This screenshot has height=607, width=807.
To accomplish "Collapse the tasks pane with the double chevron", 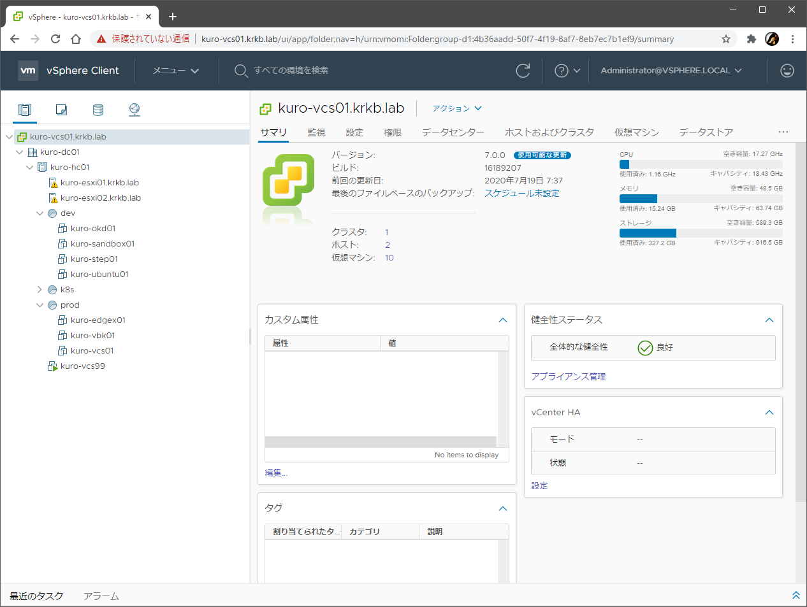I will click(x=796, y=595).
